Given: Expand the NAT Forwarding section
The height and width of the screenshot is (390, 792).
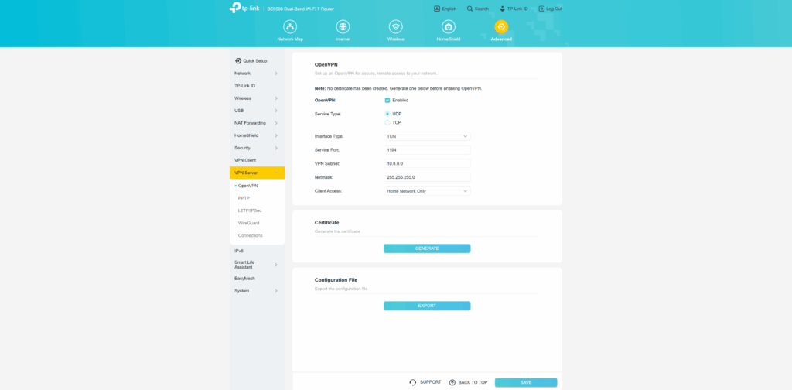Looking at the screenshot, I should click(x=276, y=123).
